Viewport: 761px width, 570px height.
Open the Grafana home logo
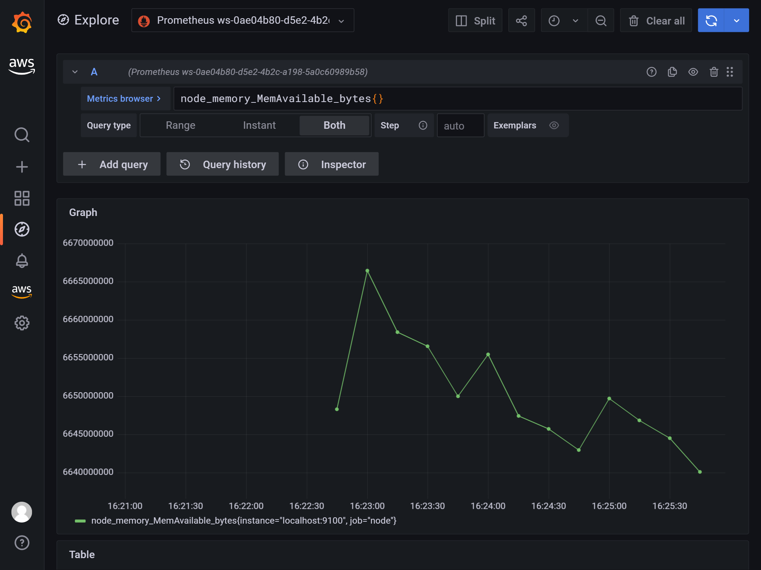click(22, 22)
